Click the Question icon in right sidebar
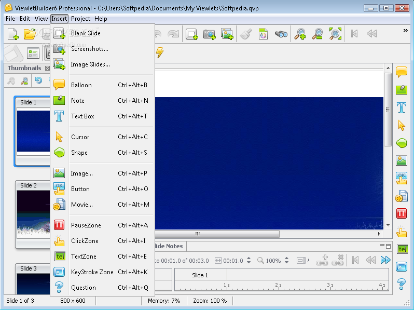The height and width of the screenshot is (310, 414). click(x=402, y=284)
